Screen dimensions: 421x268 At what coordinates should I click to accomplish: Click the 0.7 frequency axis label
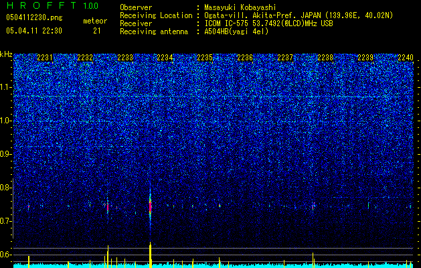6,221
